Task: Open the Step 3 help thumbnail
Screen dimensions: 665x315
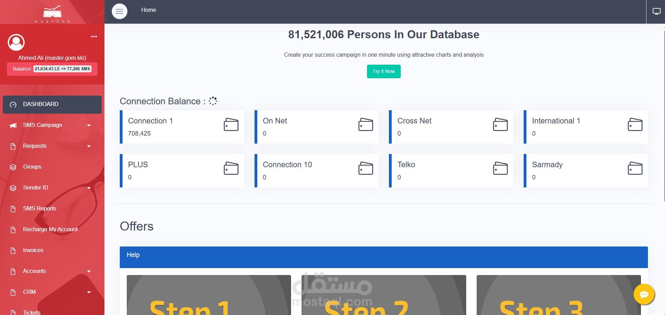Action: (x=559, y=295)
